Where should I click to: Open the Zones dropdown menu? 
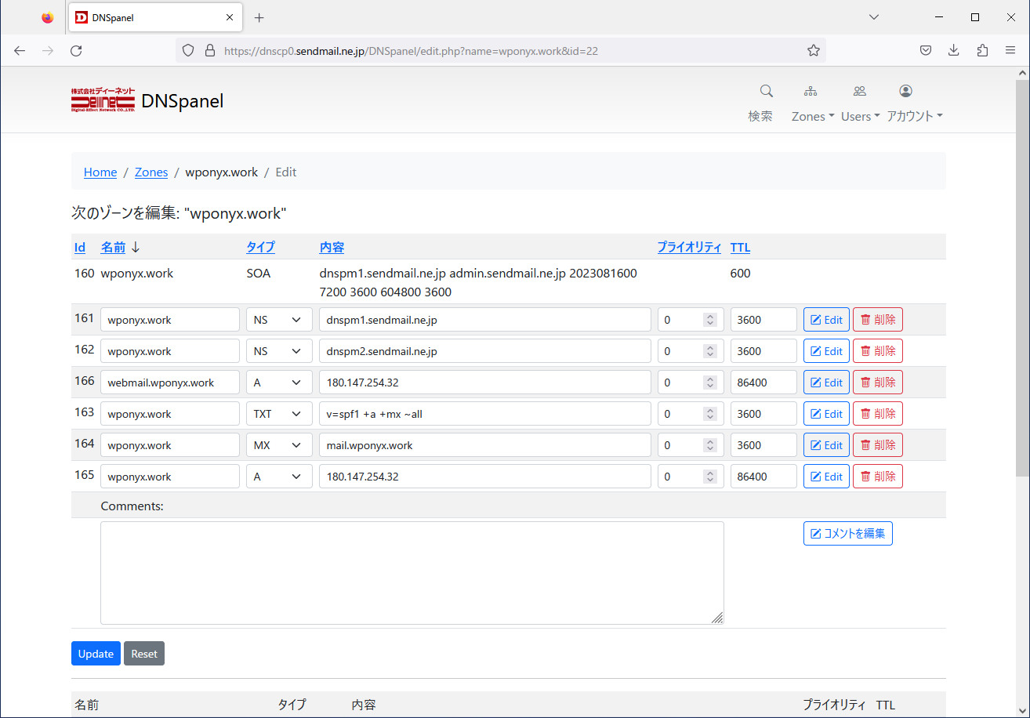click(x=813, y=116)
